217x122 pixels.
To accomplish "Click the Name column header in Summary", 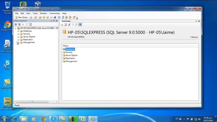I will (130, 46).
